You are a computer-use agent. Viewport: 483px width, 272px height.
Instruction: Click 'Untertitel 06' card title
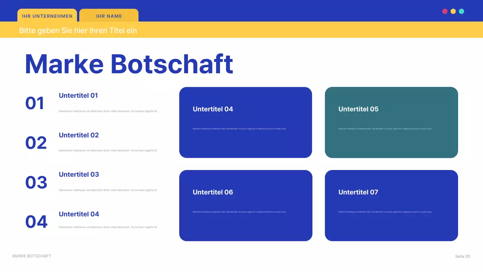pos(213,192)
